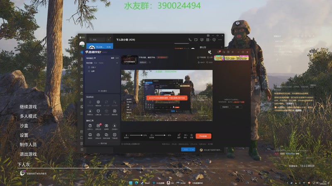Click the plus button beside QQ search
This screenshot has height=186, width=332.
pyautogui.click(x=109, y=39)
